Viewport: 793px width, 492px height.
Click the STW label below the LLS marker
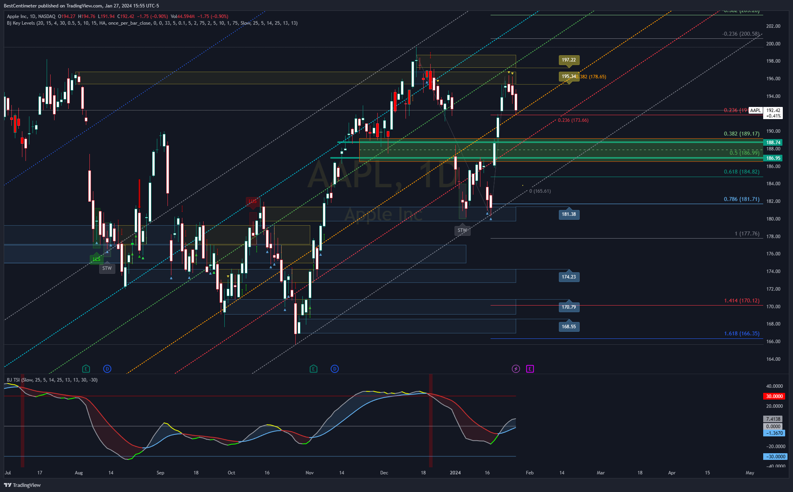(107, 268)
